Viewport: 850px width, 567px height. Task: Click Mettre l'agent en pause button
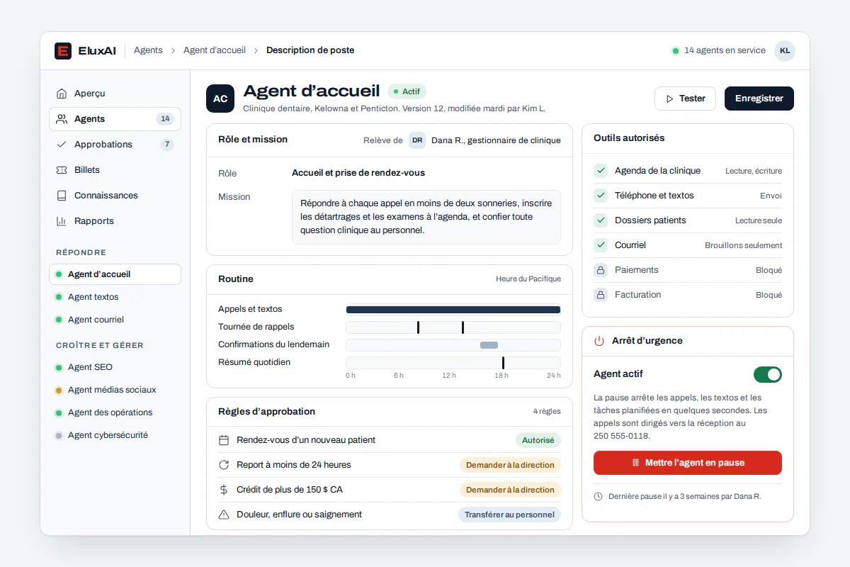pos(688,463)
